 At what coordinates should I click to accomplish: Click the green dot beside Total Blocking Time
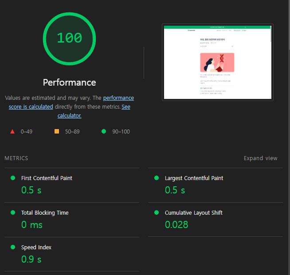(x=13, y=212)
